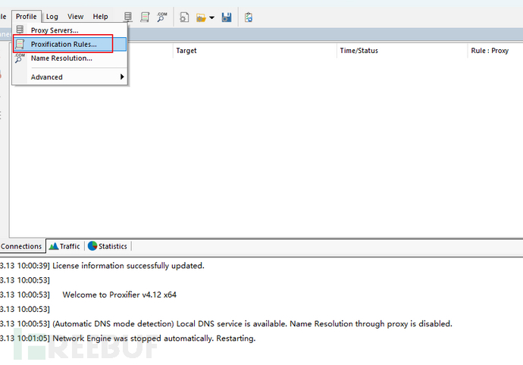Expand the open profile dropdown arrow

(211, 17)
